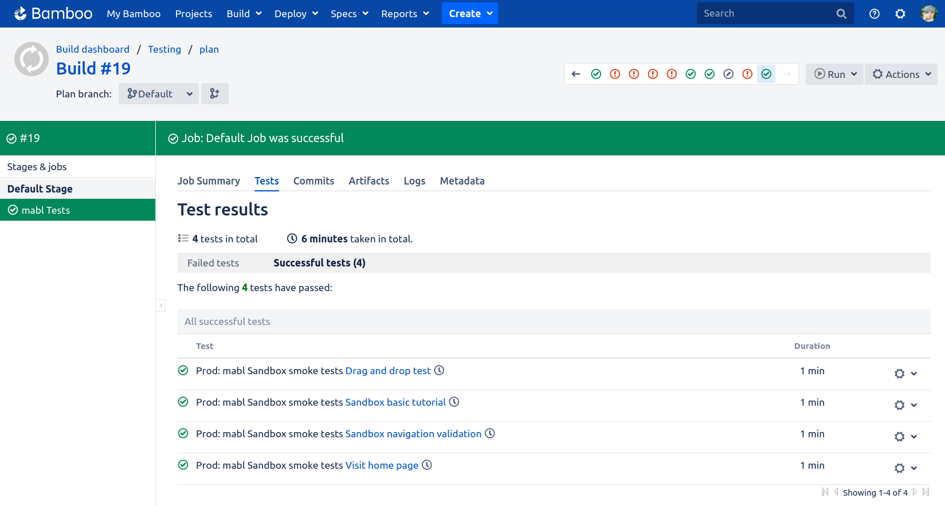Viewport: 945px width, 506px height.
Task: Open the Default plan branch selector
Action: click(159, 93)
